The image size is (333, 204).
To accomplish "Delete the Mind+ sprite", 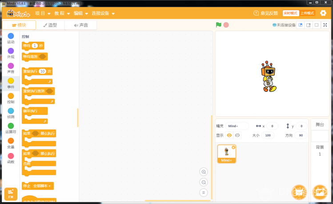I will (233, 147).
